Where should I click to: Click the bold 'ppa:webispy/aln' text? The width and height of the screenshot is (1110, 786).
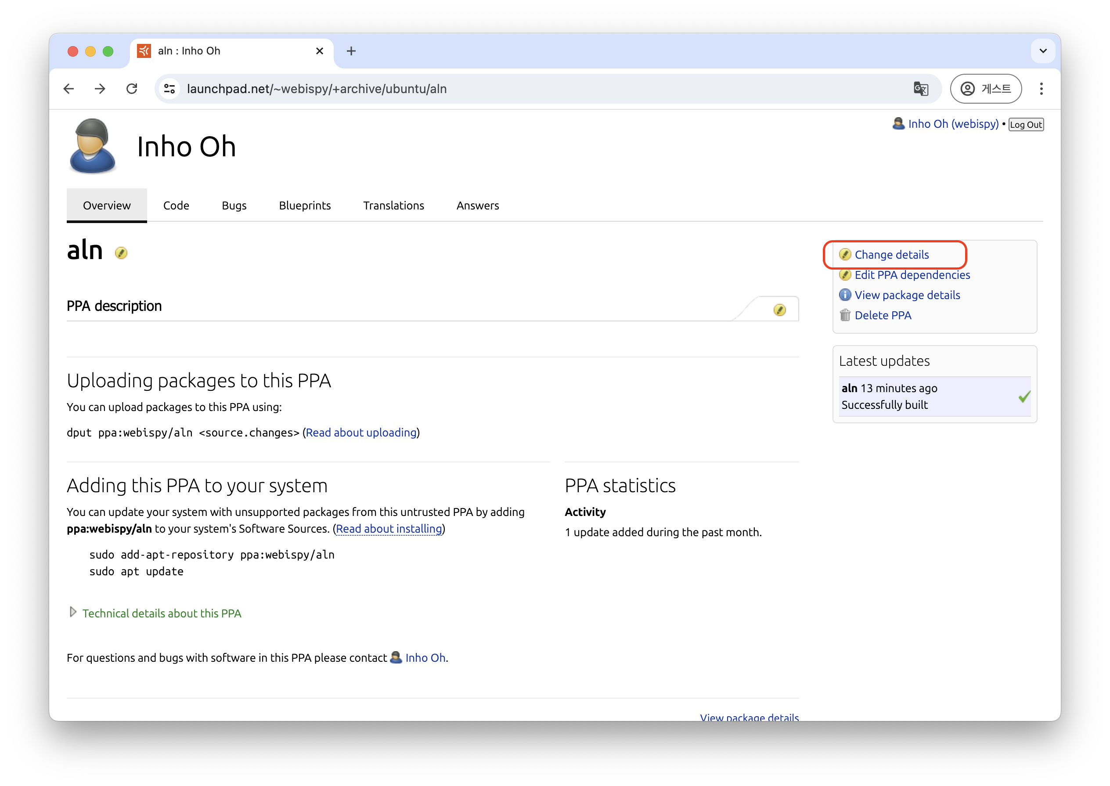[x=109, y=529]
